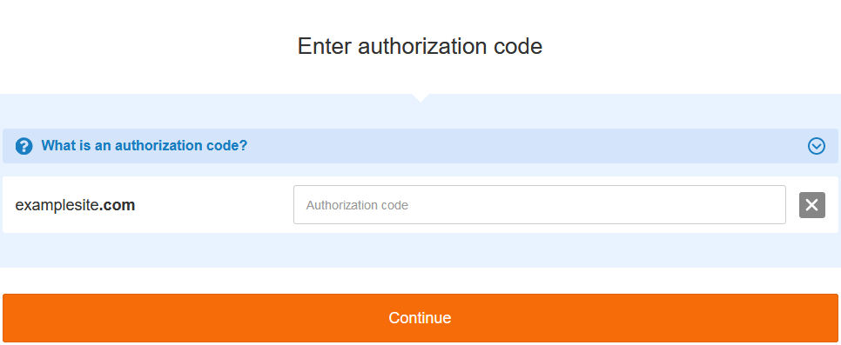841x345 pixels.
Task: Click the word "Continue" on the orange bar
Action: click(x=420, y=318)
